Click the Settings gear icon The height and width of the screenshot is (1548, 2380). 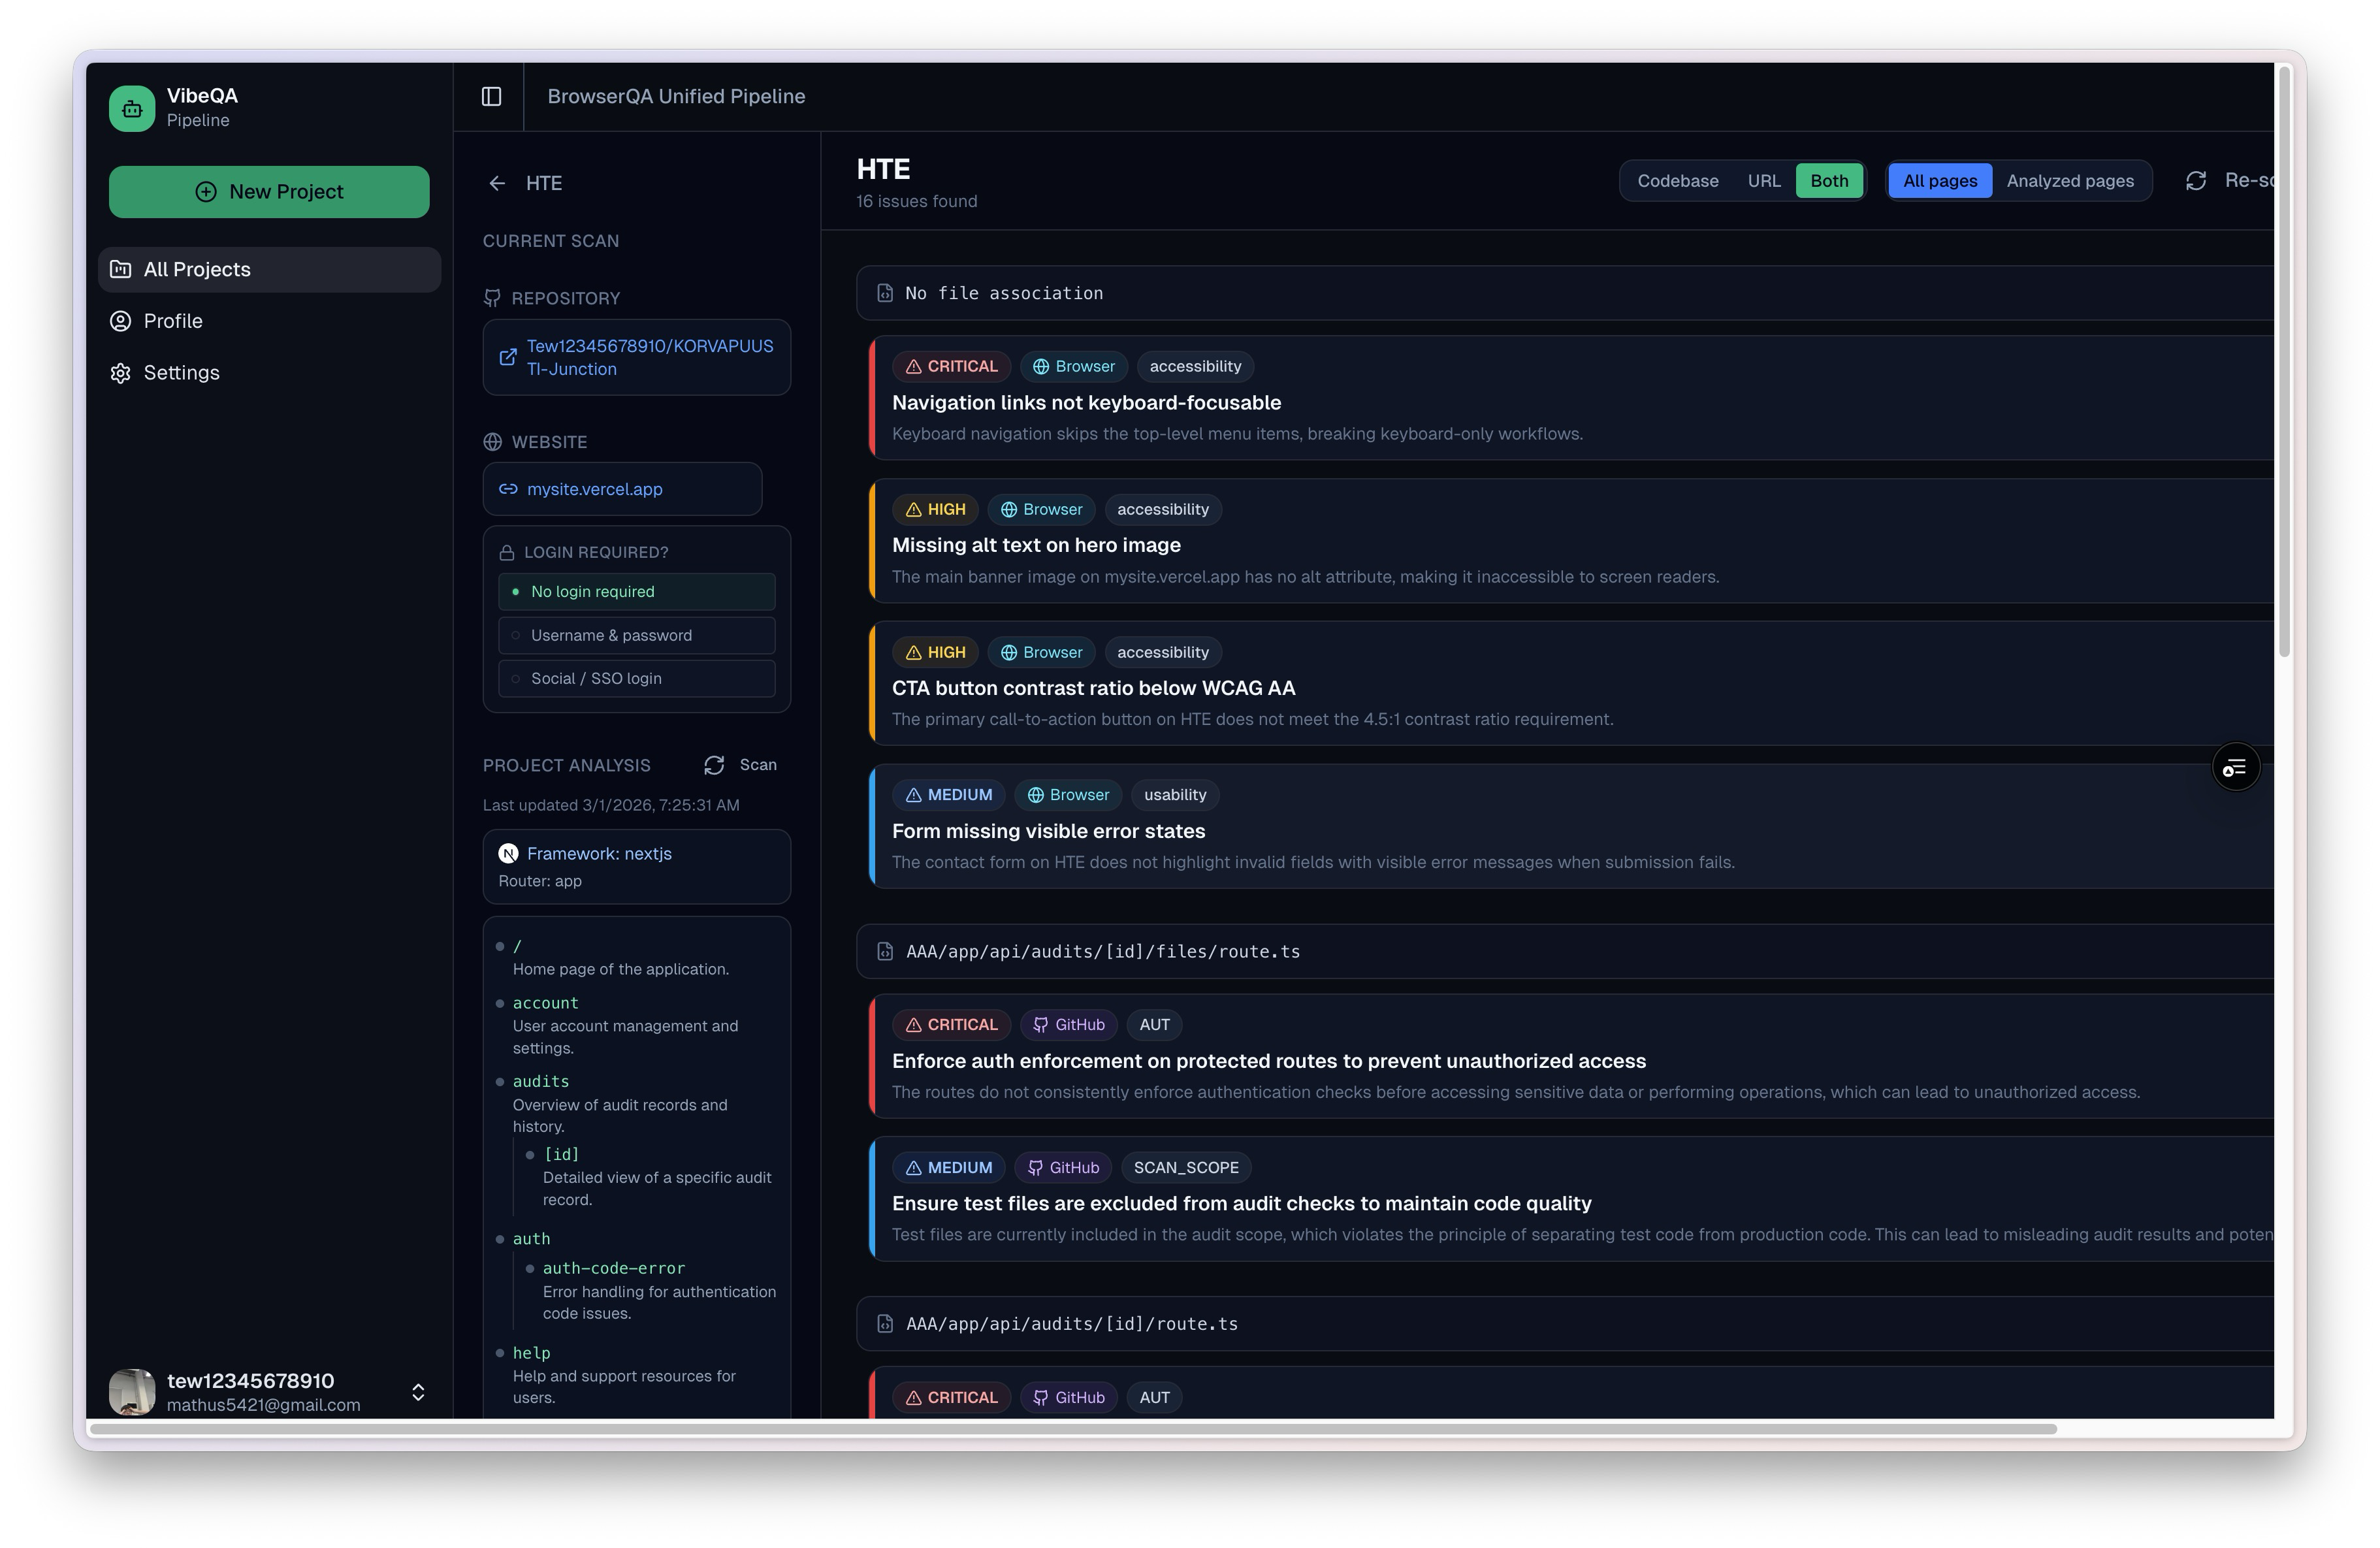[x=121, y=373]
